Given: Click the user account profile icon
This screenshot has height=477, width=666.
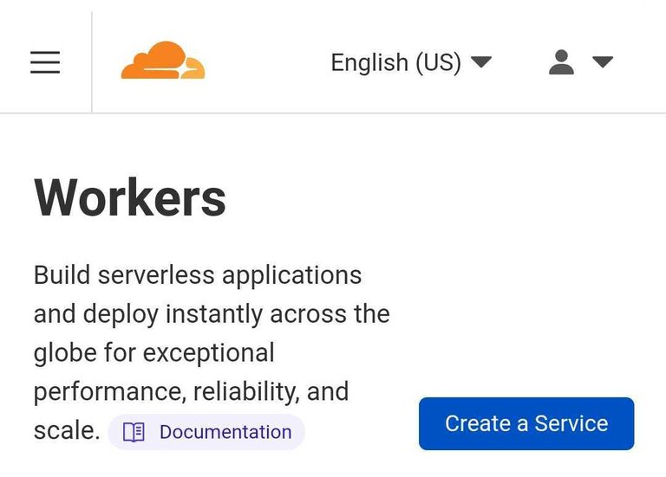Looking at the screenshot, I should click(562, 62).
